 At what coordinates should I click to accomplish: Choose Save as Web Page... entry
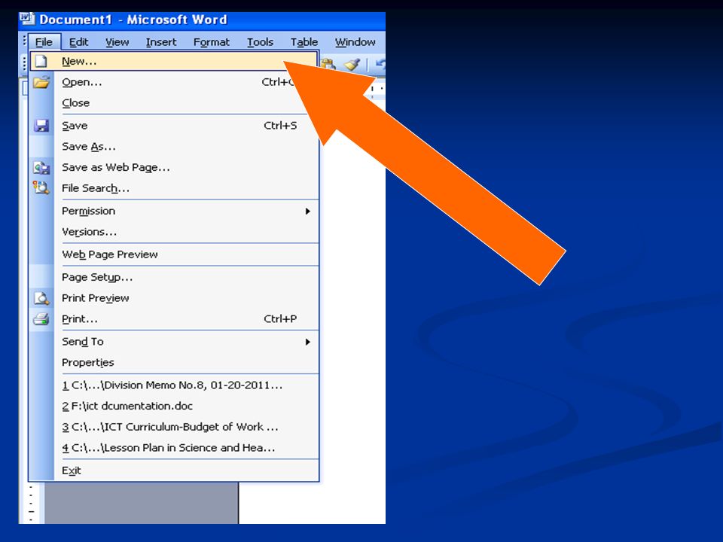pos(174,167)
